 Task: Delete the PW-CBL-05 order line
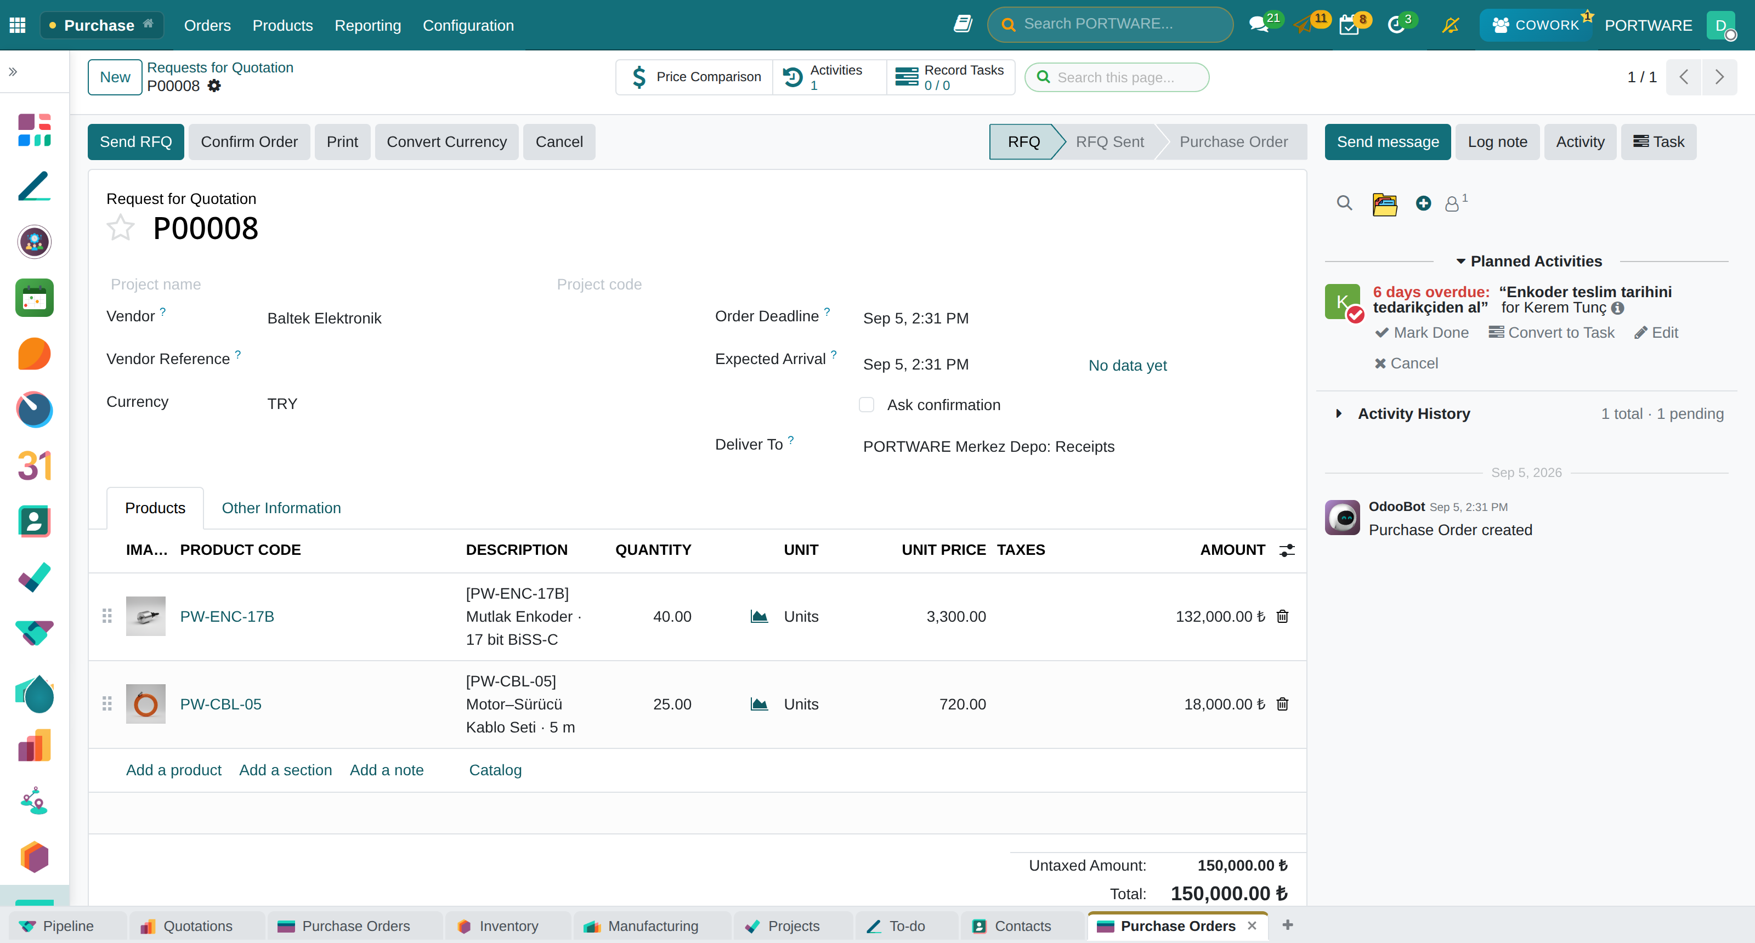point(1282,704)
